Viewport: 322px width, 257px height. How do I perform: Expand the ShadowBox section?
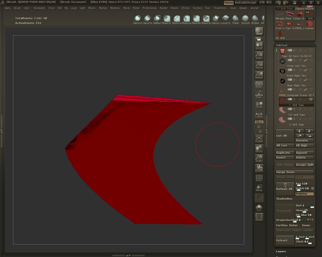[284, 199]
